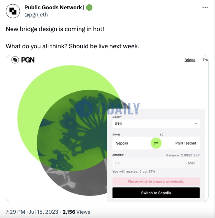Focus the amount input field showing 0.0

(156, 163)
